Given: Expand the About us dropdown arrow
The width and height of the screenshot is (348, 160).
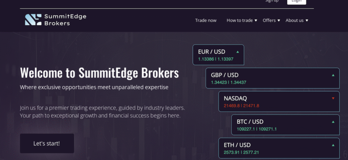Looking at the screenshot, I should point(307,20).
